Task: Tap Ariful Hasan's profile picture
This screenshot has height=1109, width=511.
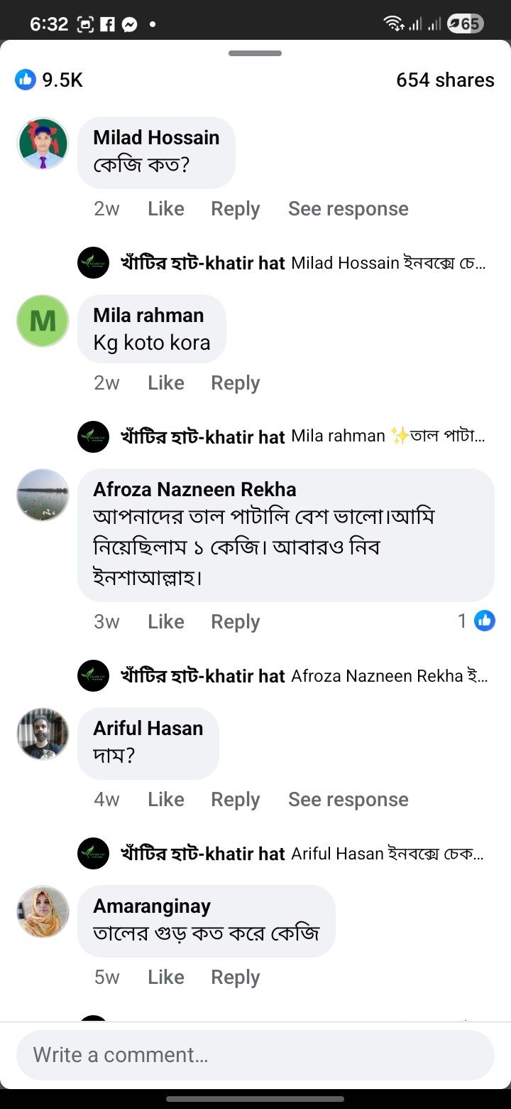Action: [43, 734]
